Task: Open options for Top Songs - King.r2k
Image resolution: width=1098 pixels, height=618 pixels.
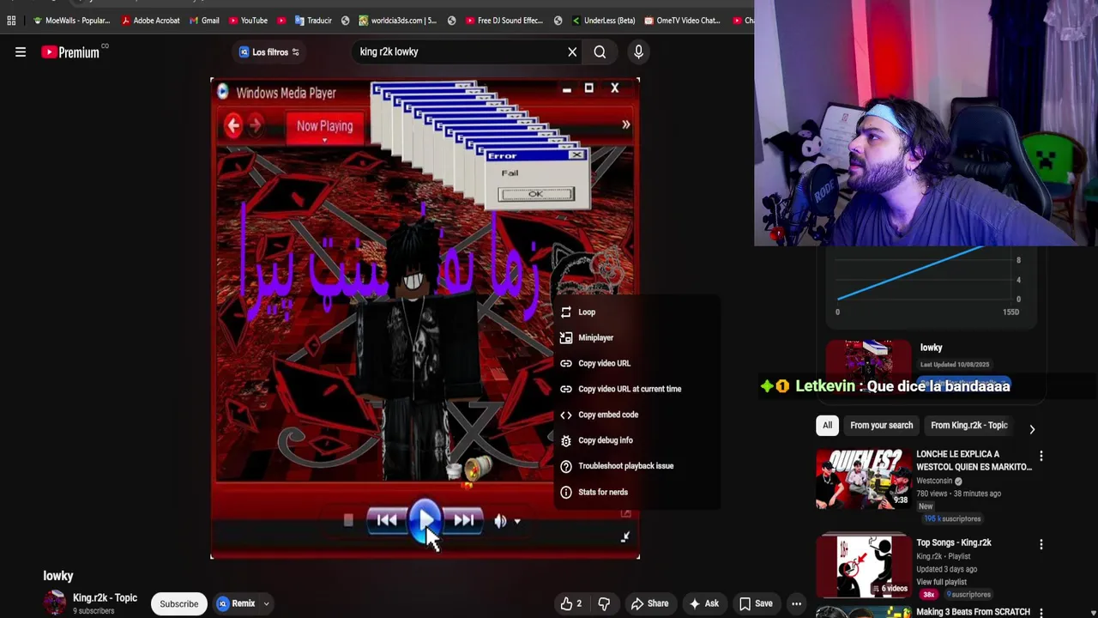Action: [1041, 544]
